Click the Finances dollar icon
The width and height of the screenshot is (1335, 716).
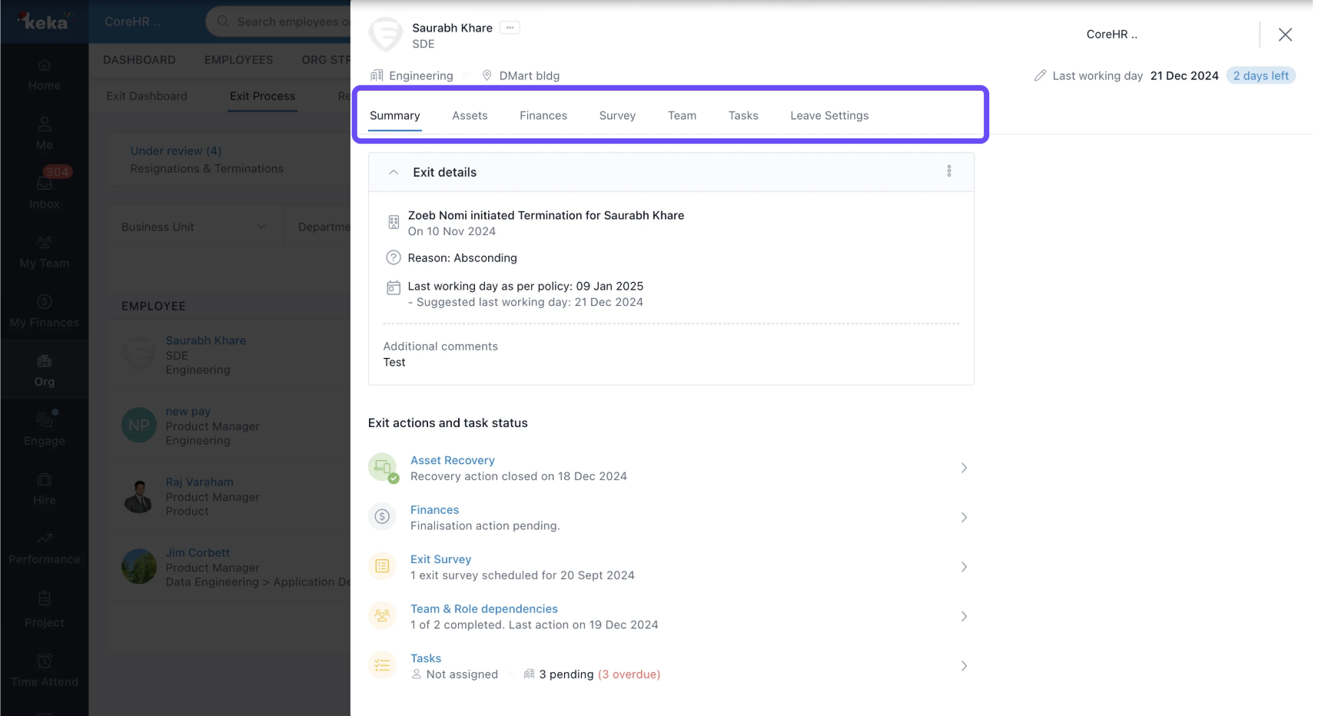(383, 517)
